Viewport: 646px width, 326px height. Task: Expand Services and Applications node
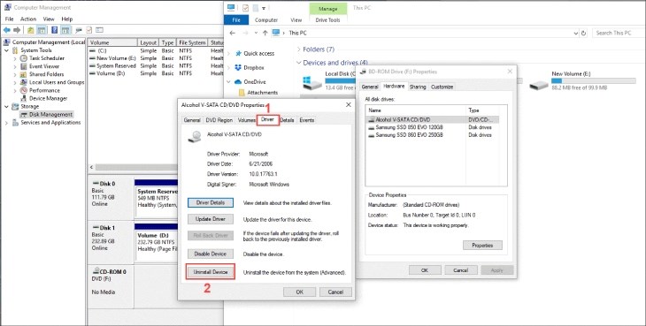(6, 123)
